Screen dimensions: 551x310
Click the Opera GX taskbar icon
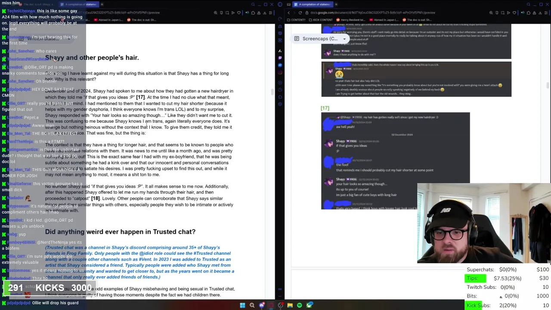(x=271, y=305)
